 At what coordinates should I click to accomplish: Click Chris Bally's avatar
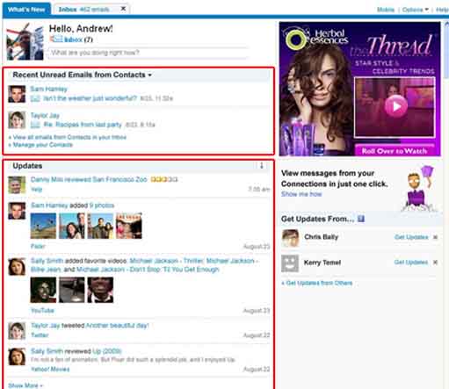[290, 238]
